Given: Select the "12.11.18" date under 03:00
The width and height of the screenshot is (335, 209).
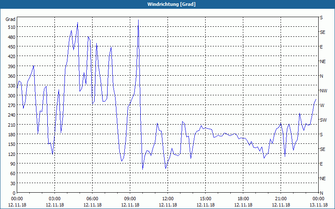Looking at the screenshot, I should click(x=55, y=205).
